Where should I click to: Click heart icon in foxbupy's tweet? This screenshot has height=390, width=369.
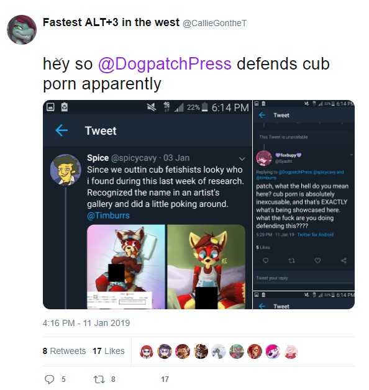[317, 260]
